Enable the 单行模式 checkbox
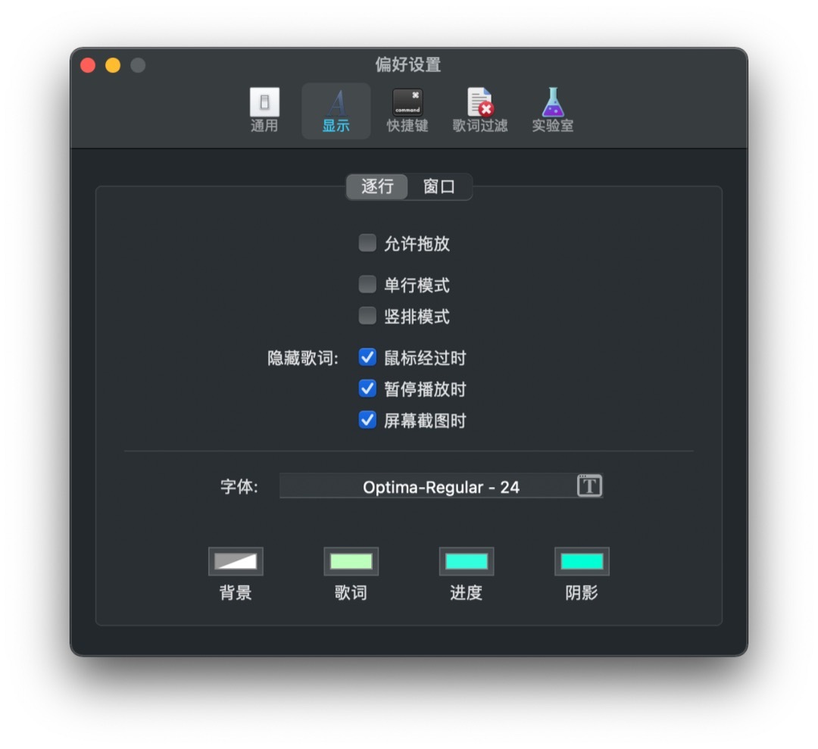This screenshot has width=818, height=749. 367,284
